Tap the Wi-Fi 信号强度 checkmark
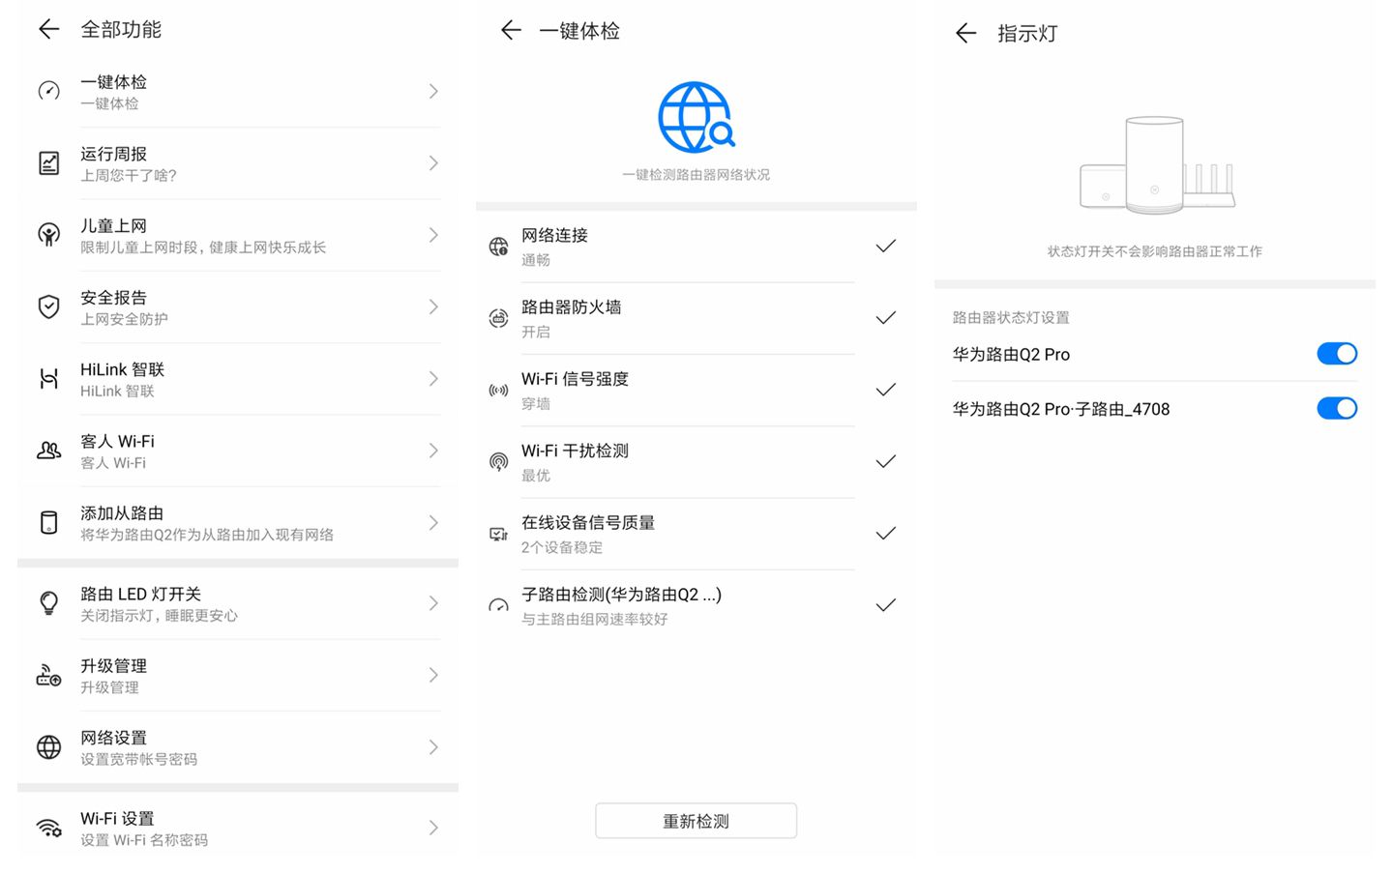The height and width of the screenshot is (874, 1393). point(885,391)
